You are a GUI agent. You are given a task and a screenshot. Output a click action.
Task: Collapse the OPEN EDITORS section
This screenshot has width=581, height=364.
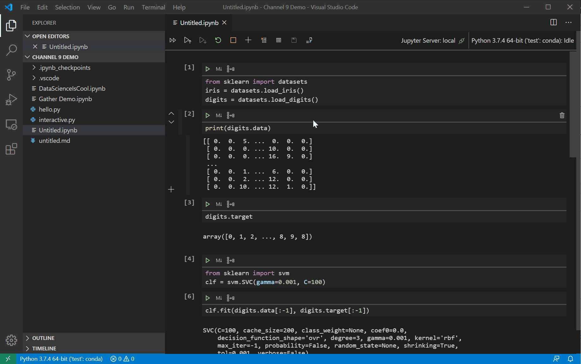(x=27, y=36)
